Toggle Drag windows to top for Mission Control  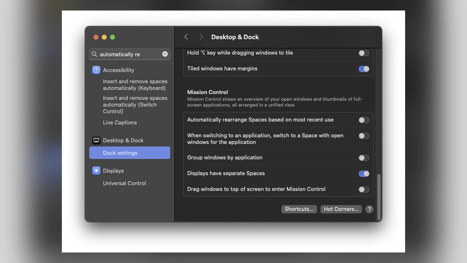(x=364, y=190)
